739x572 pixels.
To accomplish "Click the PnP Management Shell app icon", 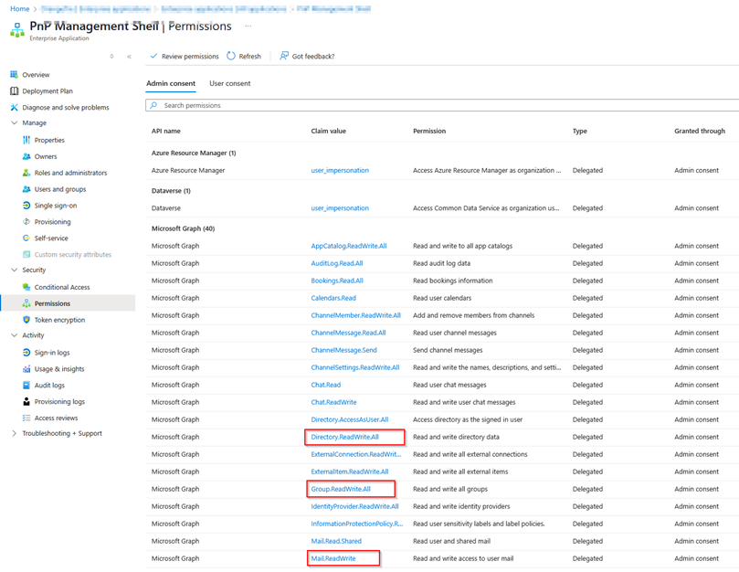I will point(17,30).
